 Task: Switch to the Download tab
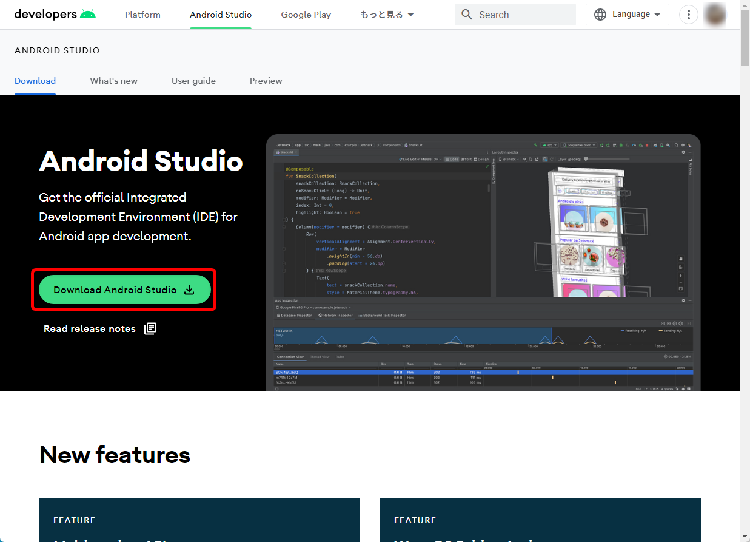35,81
